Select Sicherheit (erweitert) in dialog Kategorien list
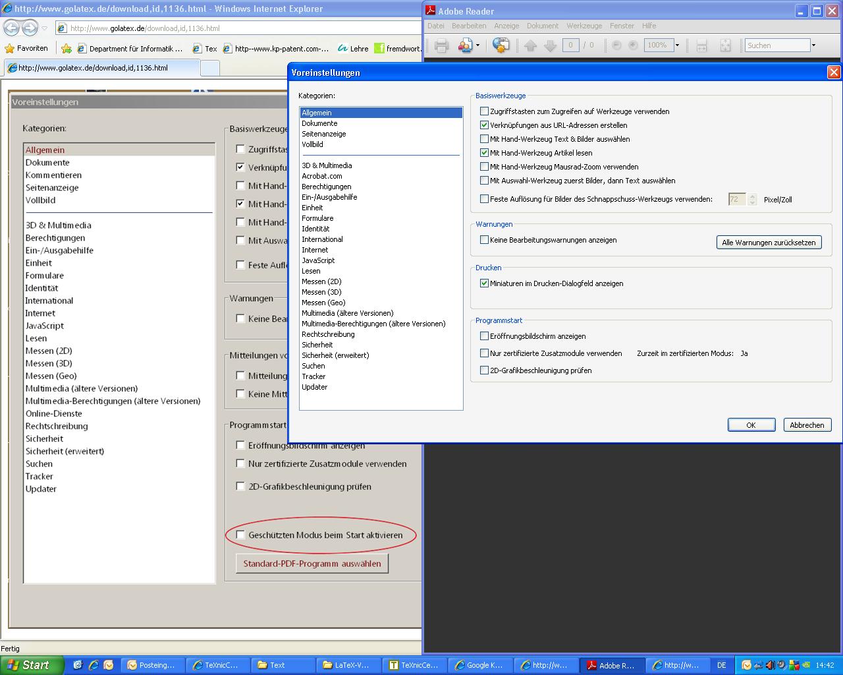The width and height of the screenshot is (843, 675). tap(381, 355)
